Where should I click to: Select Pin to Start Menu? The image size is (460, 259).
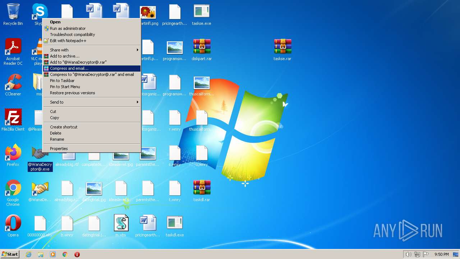92,87
